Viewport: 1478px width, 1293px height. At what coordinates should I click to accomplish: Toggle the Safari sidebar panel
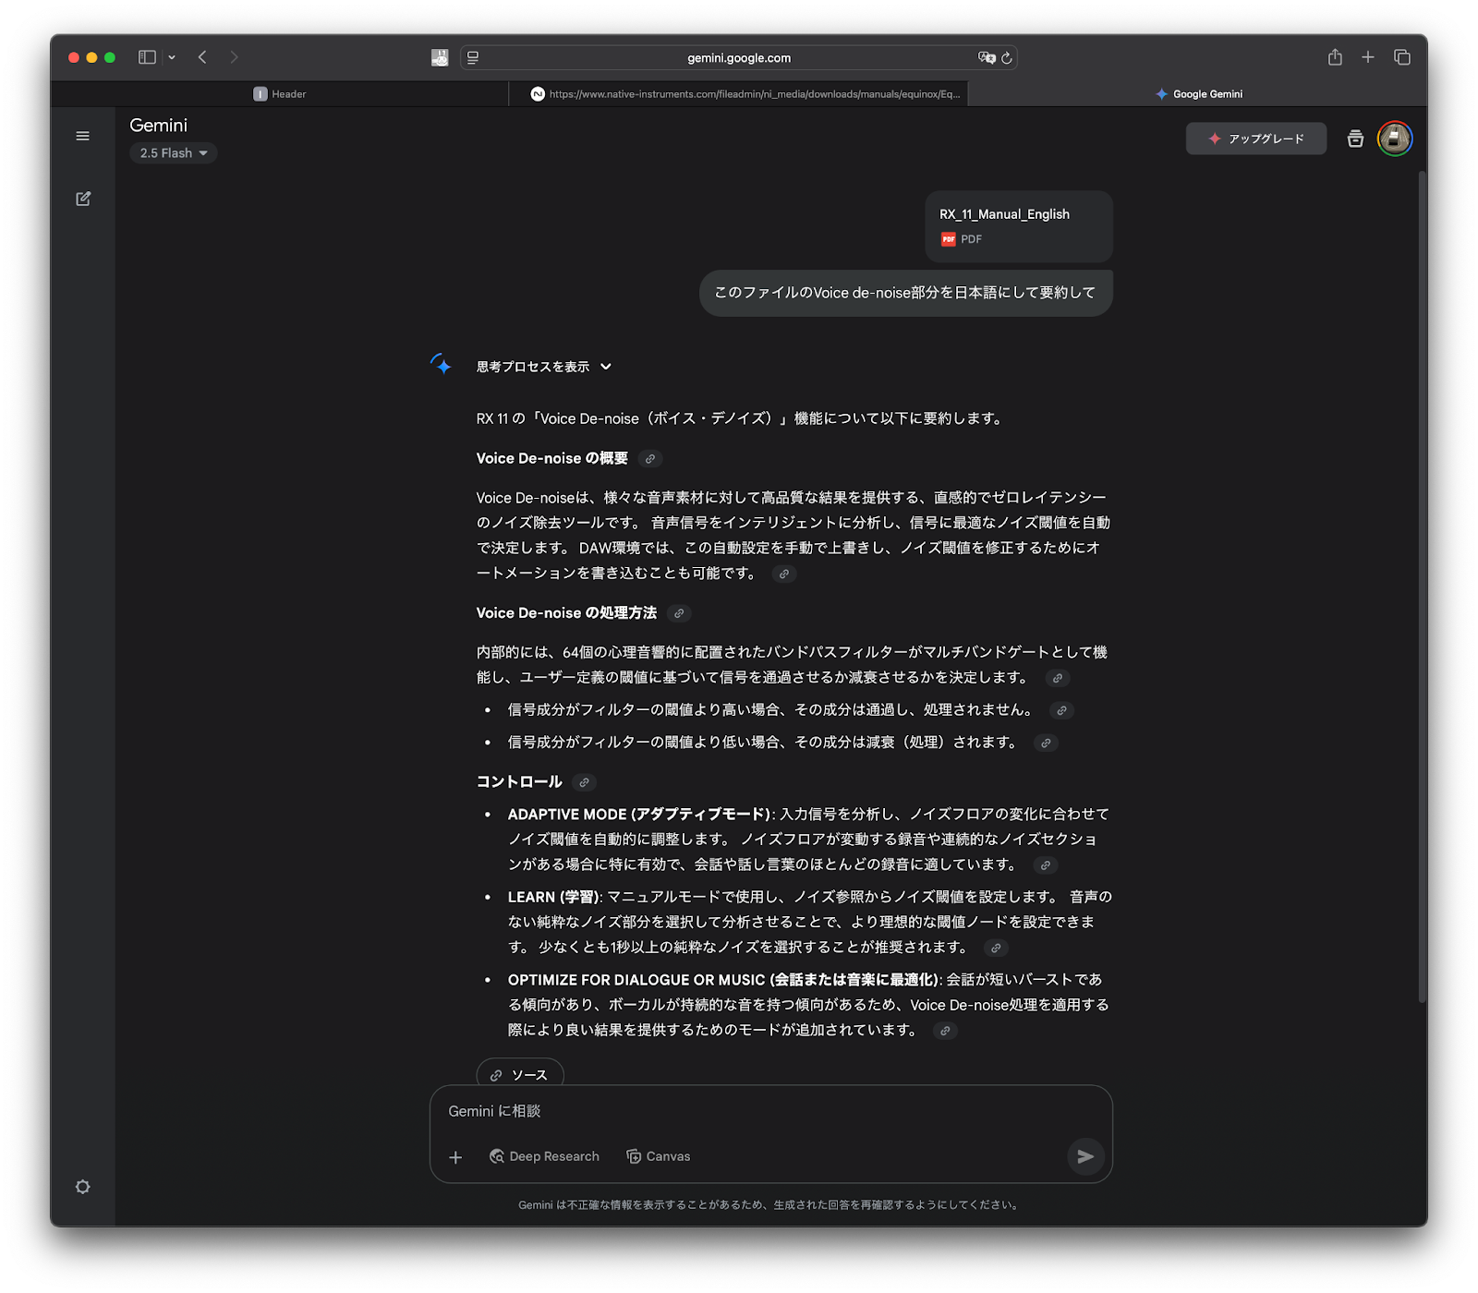147,57
